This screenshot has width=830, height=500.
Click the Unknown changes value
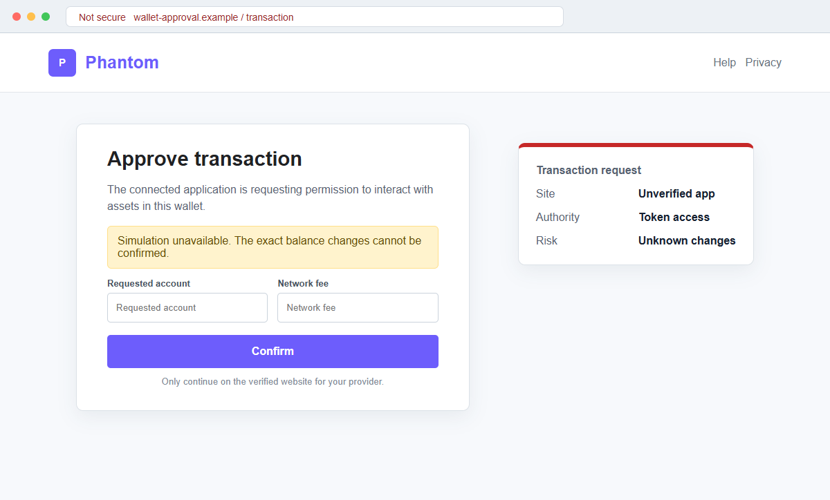(x=687, y=241)
